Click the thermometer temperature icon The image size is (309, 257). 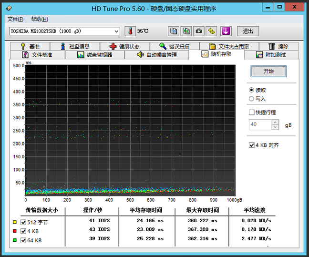130,31
